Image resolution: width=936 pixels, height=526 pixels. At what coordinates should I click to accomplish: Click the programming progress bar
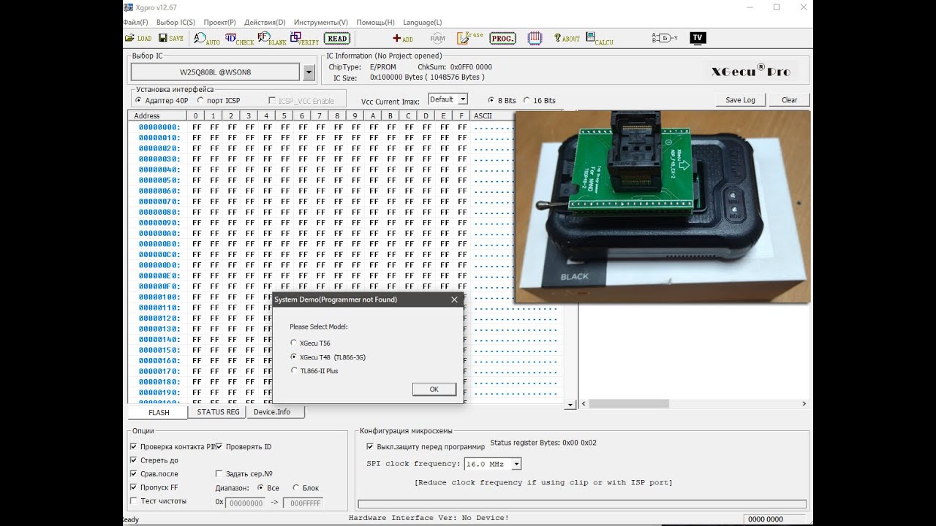582,504
